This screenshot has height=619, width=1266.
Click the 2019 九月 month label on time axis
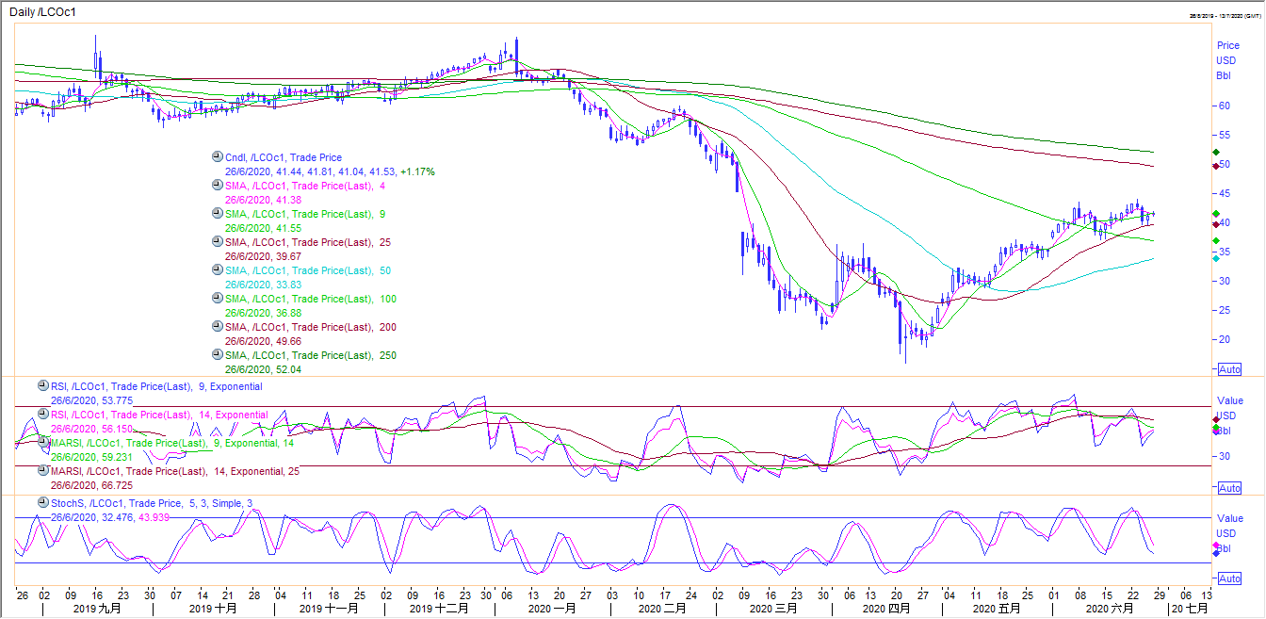pyautogui.click(x=96, y=609)
